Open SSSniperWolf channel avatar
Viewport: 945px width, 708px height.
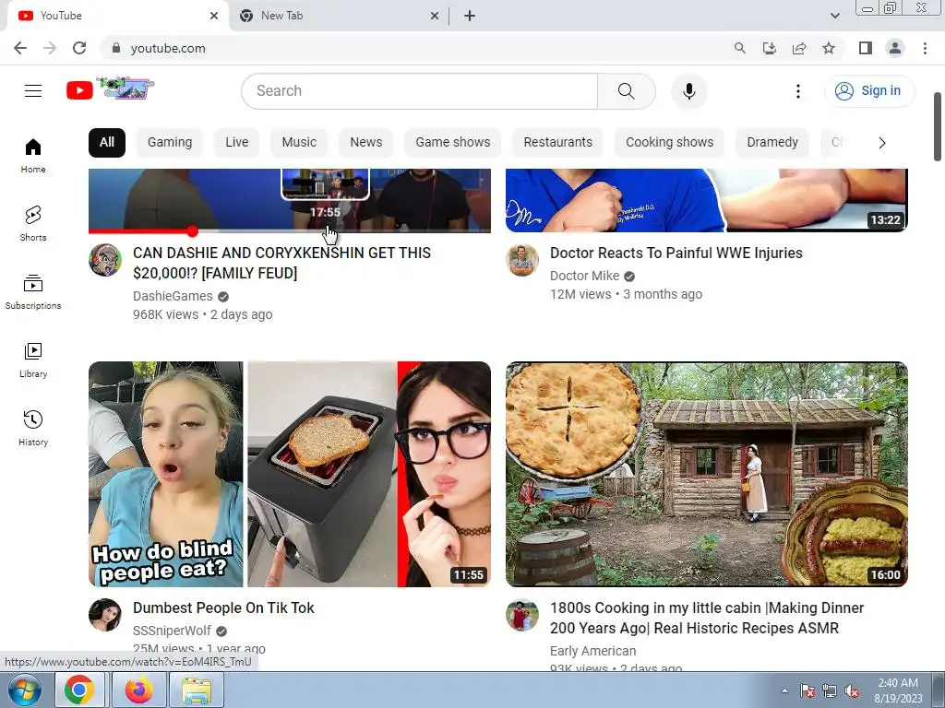pyautogui.click(x=105, y=615)
